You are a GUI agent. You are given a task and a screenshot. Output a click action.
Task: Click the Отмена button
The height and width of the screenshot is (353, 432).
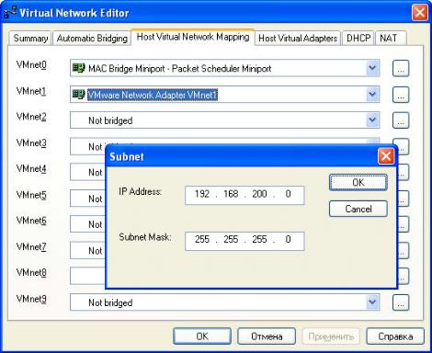pos(267,336)
